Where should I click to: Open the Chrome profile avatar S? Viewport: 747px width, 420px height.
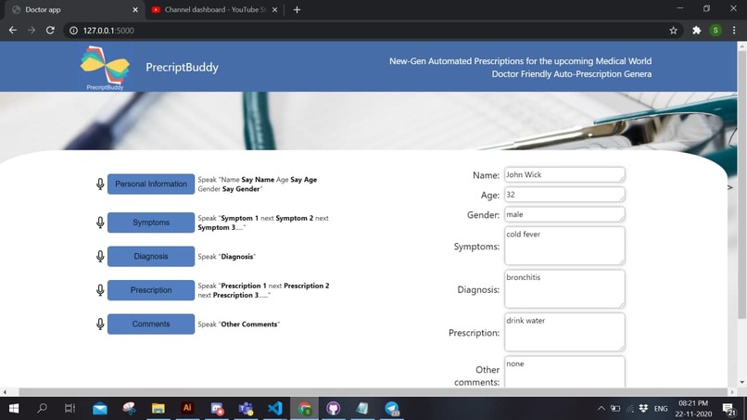(715, 31)
